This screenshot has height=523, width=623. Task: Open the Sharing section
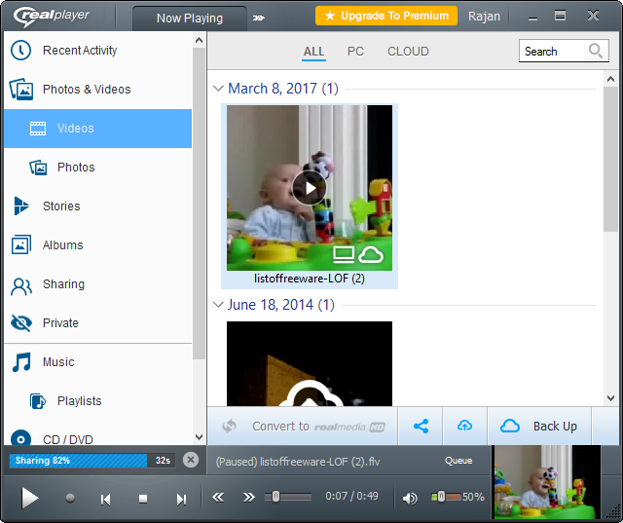[97, 284]
